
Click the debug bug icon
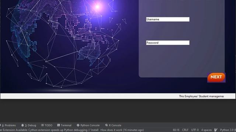tap(22, 125)
